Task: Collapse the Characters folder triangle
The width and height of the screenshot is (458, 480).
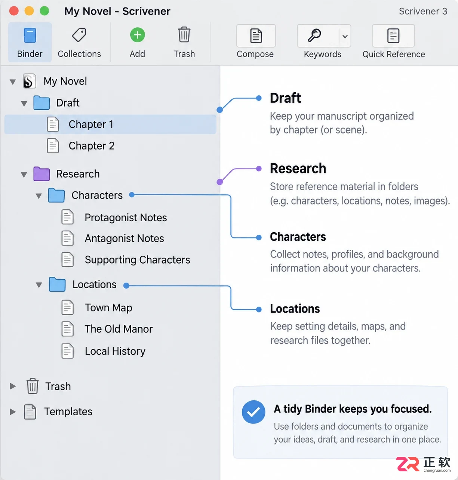Action: pyautogui.click(x=39, y=196)
